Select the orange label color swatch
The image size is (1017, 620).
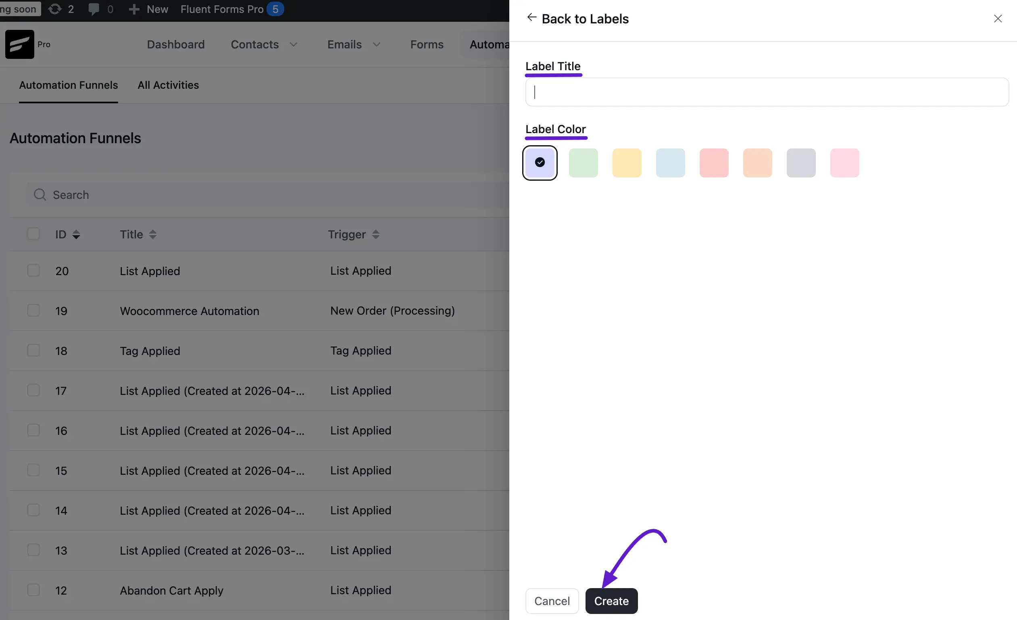(x=757, y=163)
